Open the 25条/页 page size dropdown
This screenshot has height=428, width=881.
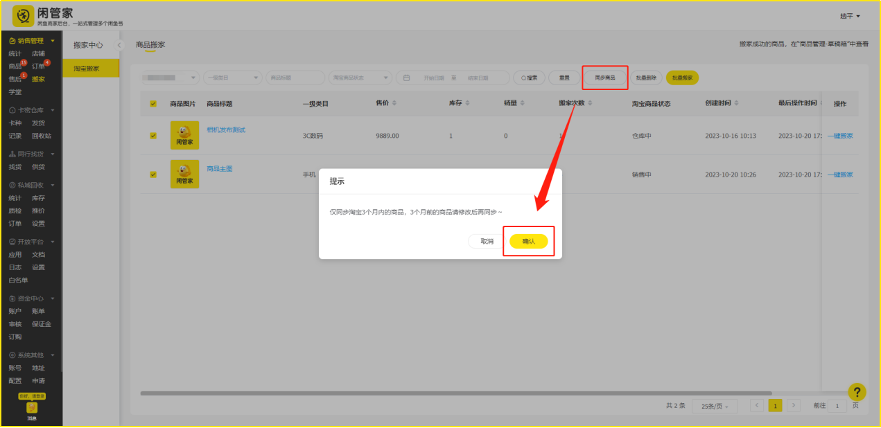[715, 407]
